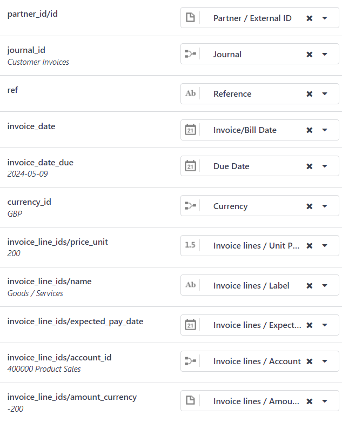Clear the Currency field mapping
Screen dimensions: 342x422
pos(310,206)
